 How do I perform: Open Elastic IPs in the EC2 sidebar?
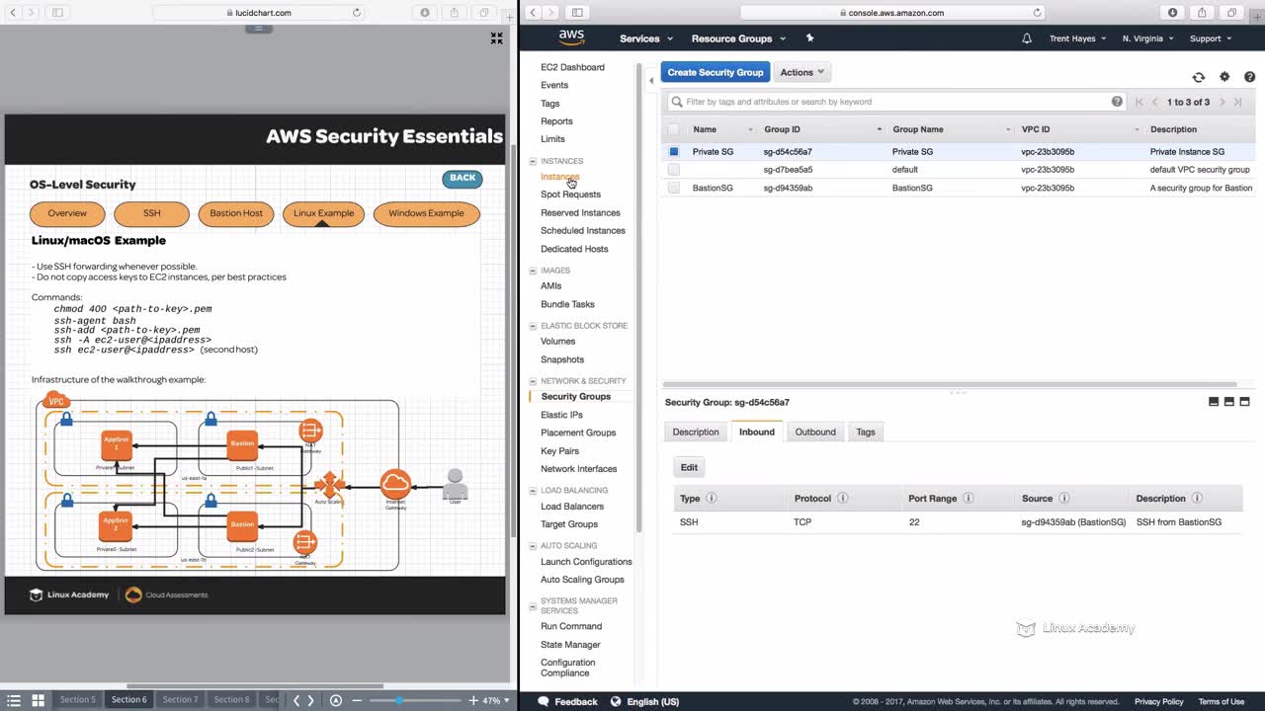(561, 415)
